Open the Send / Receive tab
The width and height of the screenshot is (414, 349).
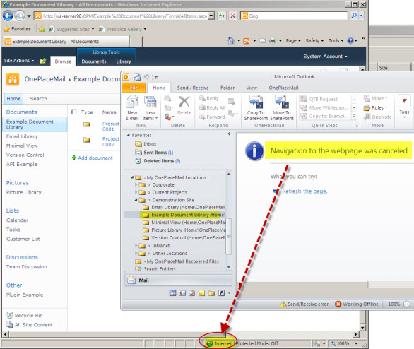tap(193, 88)
